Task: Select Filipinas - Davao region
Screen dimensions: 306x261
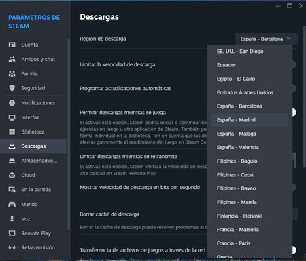Action: coord(250,188)
